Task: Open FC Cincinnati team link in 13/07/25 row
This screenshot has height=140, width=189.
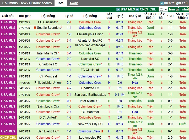Action: [48, 22]
